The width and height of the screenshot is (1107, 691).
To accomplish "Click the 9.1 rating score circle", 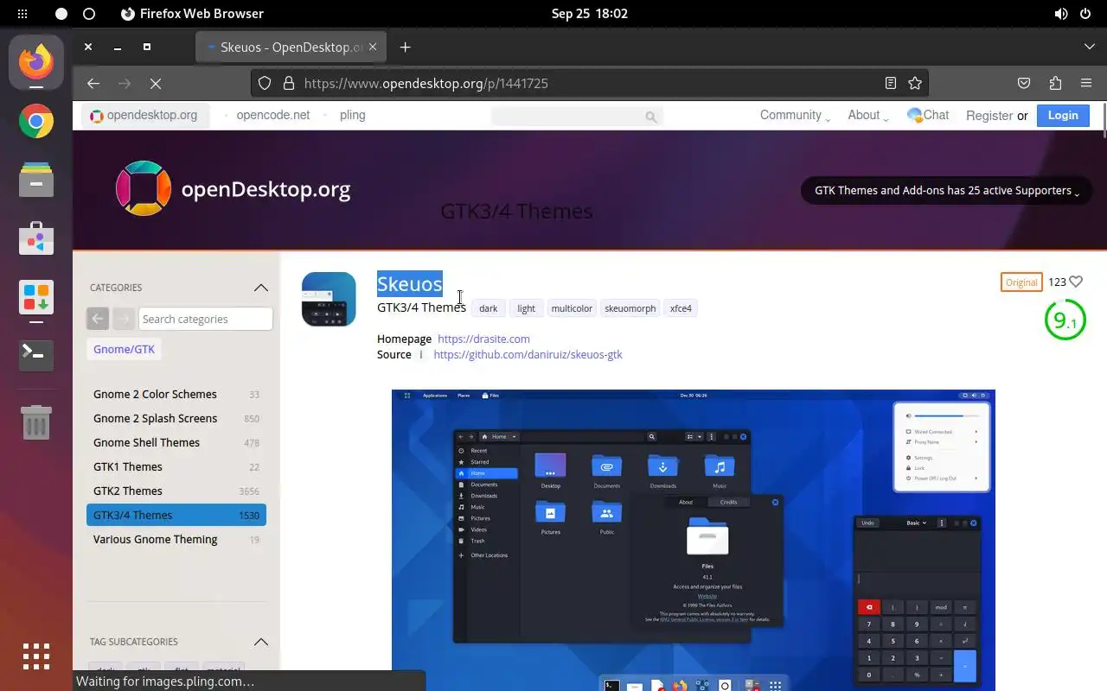I will [x=1065, y=320].
